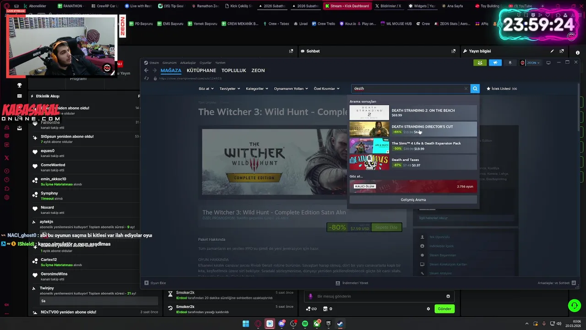Open the X icon in Kick sidebar
The width and height of the screenshot is (586, 330).
(x=6, y=158)
